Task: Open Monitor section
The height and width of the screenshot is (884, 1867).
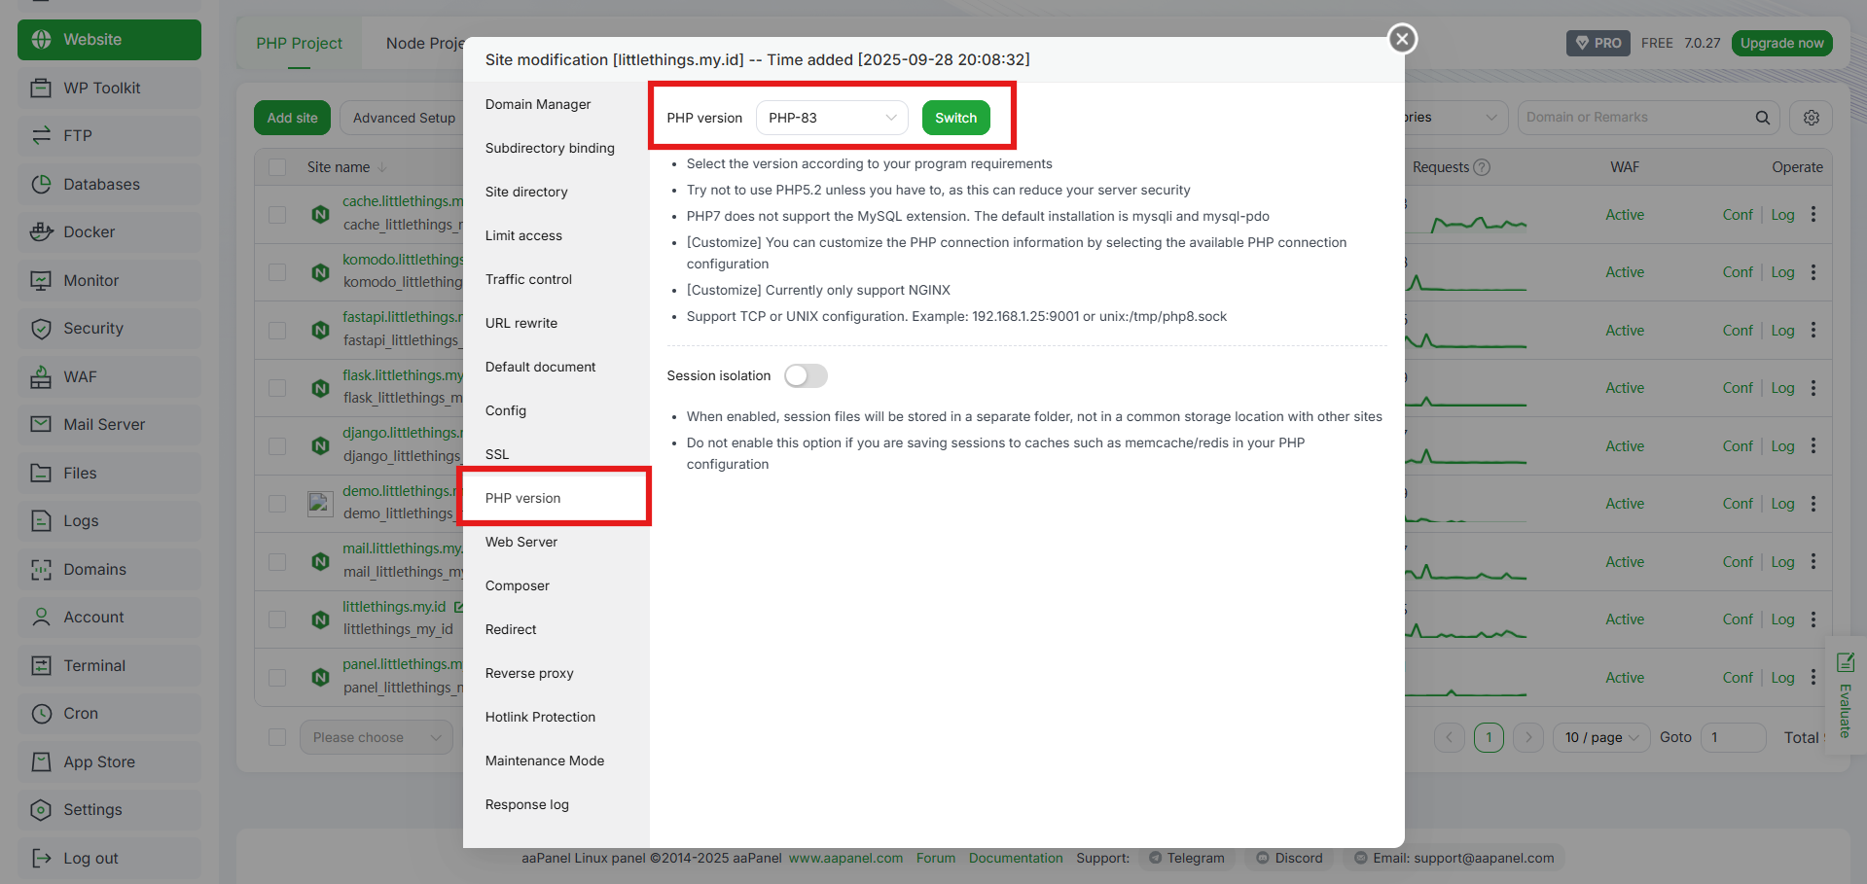Action: pos(109,281)
